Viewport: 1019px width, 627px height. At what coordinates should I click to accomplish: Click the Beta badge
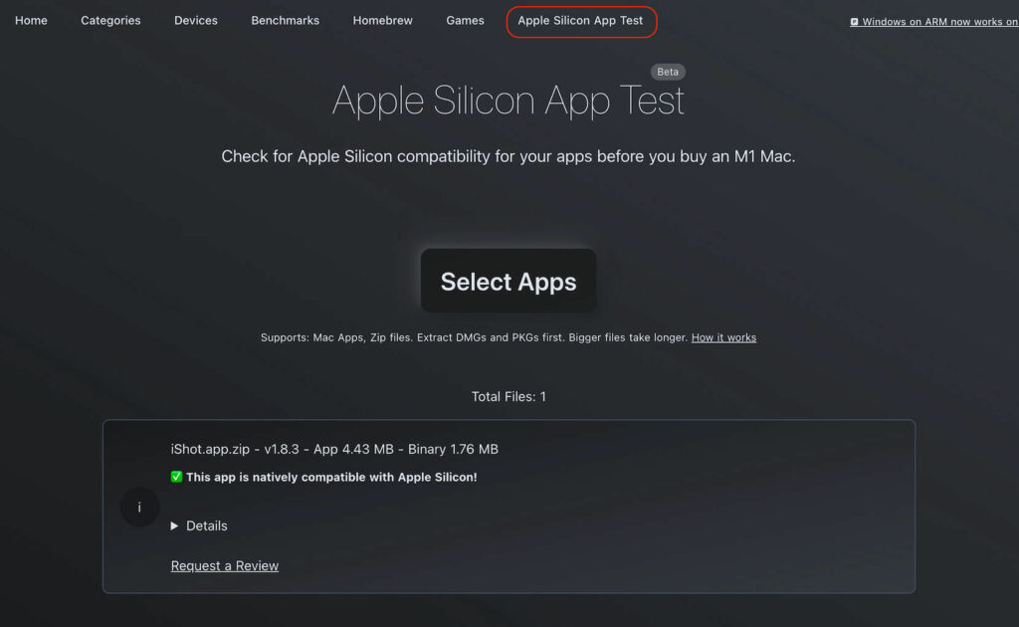coord(668,72)
